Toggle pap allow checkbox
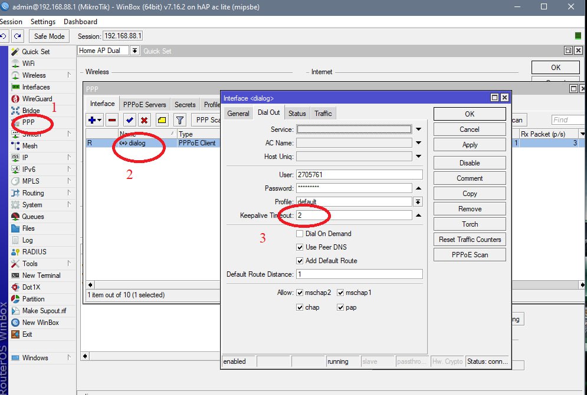 click(340, 307)
